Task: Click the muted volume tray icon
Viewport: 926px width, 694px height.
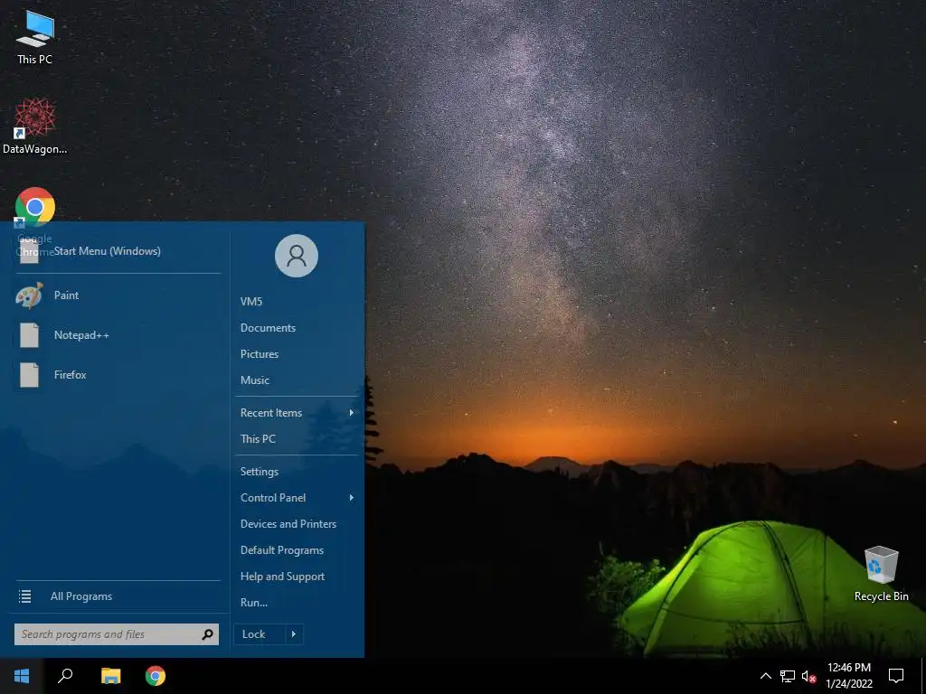Action: pyautogui.click(x=808, y=676)
